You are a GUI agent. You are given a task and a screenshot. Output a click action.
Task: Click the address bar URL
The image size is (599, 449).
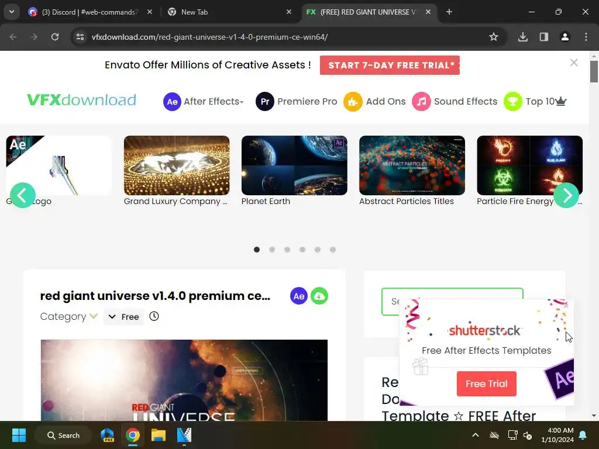coord(209,37)
